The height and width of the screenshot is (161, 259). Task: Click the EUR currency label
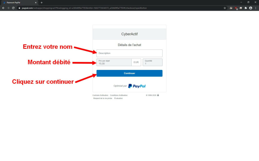(x=136, y=62)
